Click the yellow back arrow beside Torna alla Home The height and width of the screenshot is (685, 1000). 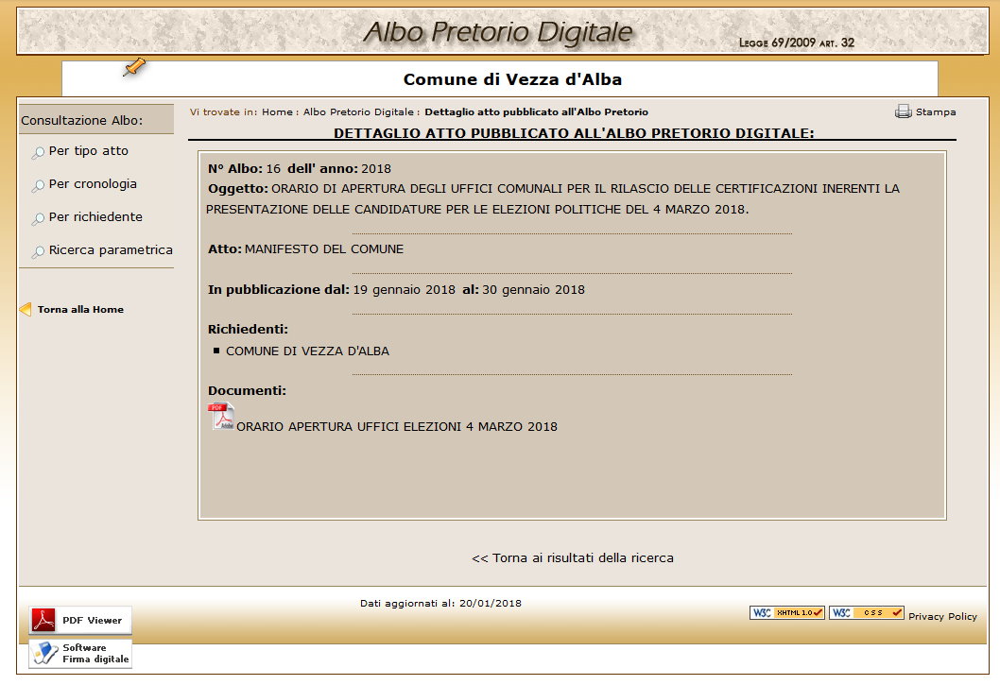[x=26, y=309]
